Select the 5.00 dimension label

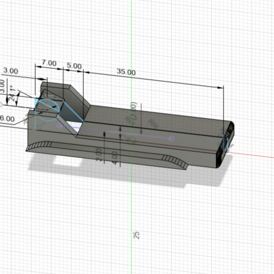74,66
